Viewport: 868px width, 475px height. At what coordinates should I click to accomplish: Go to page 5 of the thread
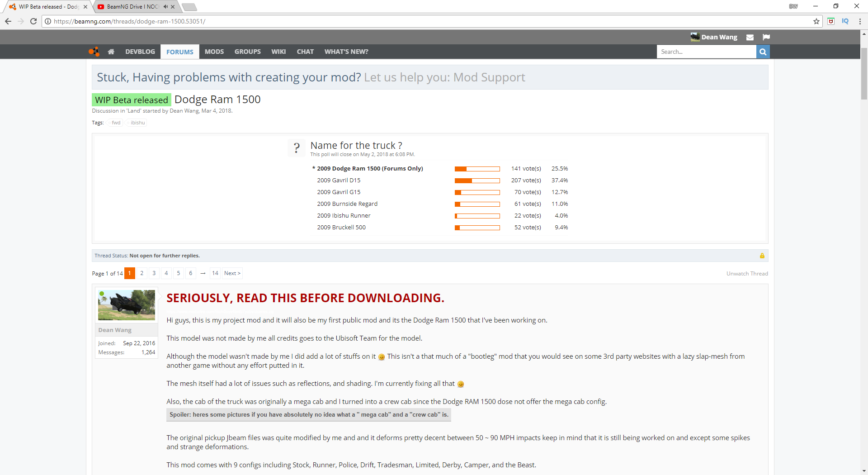pos(179,273)
